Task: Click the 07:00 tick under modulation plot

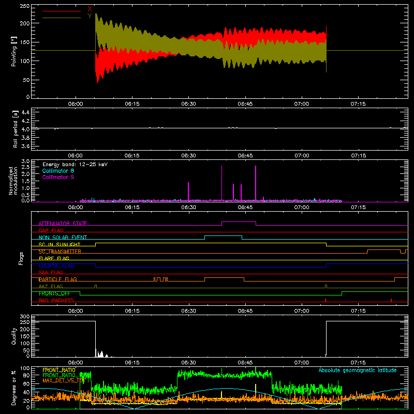Action: tap(302, 208)
